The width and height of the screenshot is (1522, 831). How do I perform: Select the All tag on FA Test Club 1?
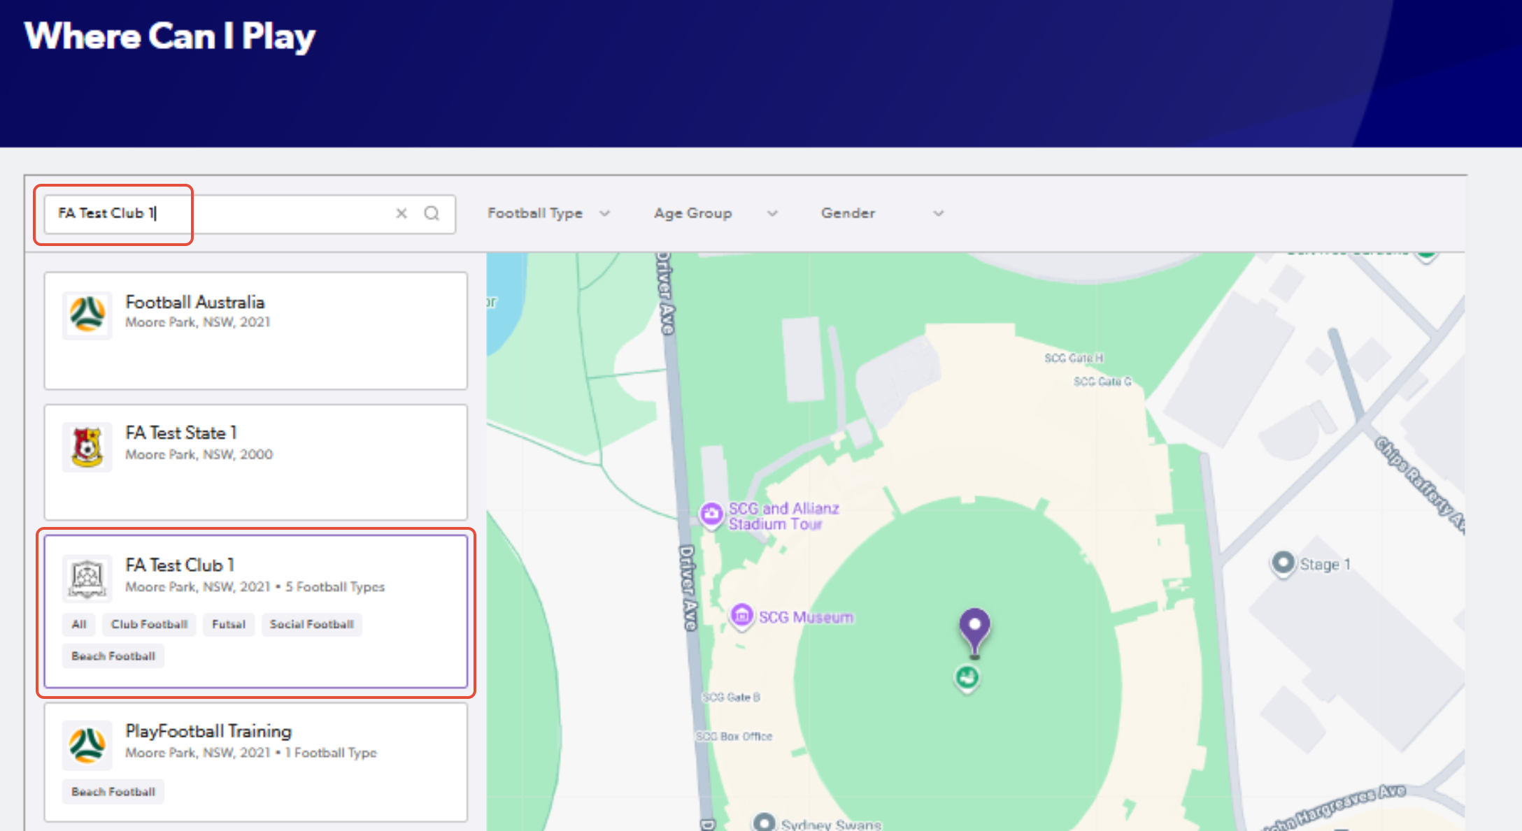point(79,624)
